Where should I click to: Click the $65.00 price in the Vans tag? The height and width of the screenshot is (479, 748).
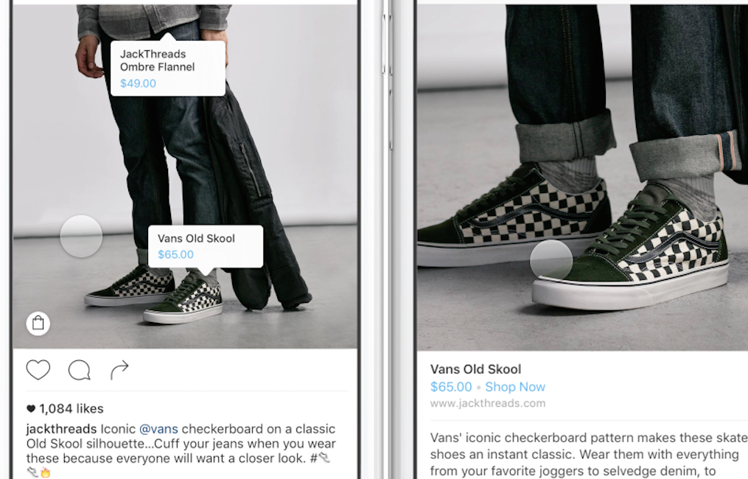coord(175,255)
